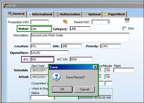Click the Category field showing LINE
144x103 pixels.
pyautogui.click(x=80, y=29)
